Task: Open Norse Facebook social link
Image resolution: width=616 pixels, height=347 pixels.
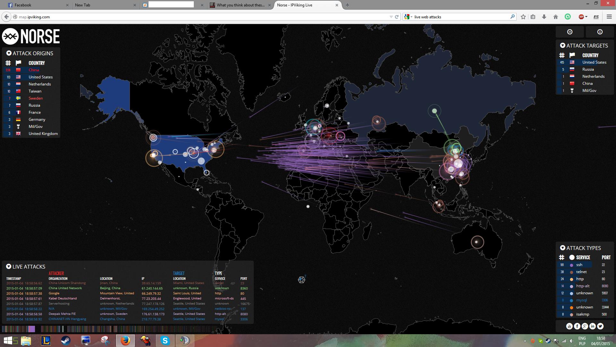Action: pos(577,326)
